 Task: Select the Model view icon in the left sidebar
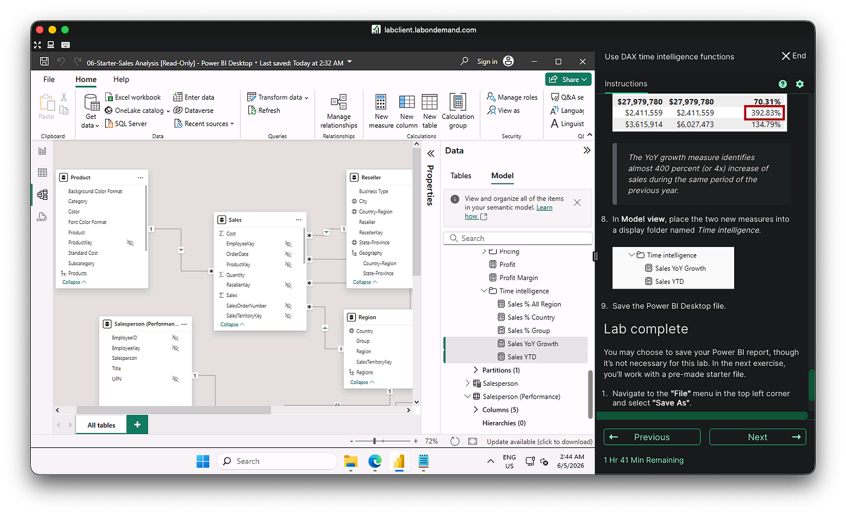coord(42,194)
